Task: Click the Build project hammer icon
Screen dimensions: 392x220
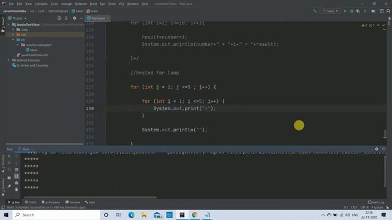Action: (x=315, y=11)
